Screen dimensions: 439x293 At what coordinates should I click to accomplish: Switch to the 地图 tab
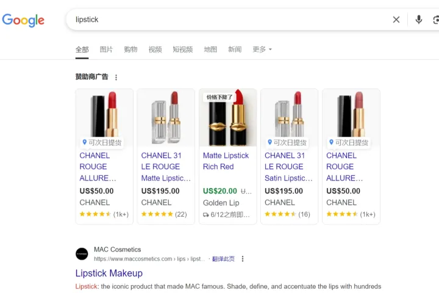pos(210,49)
